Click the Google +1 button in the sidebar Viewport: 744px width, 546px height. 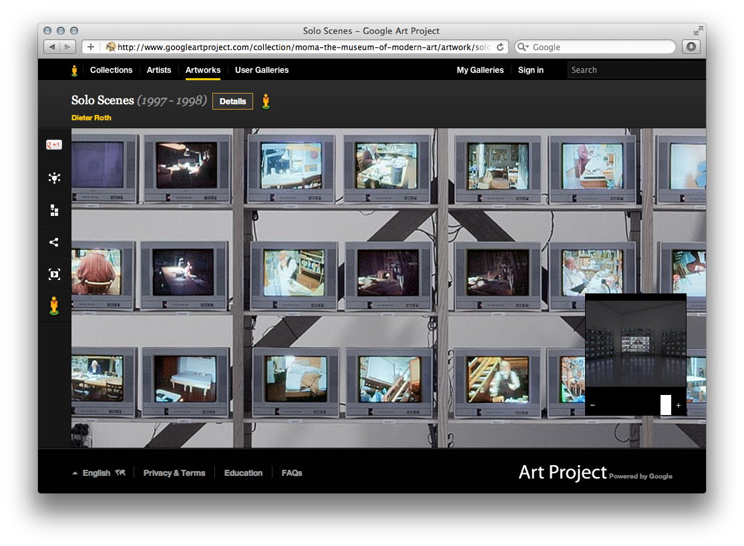54,144
